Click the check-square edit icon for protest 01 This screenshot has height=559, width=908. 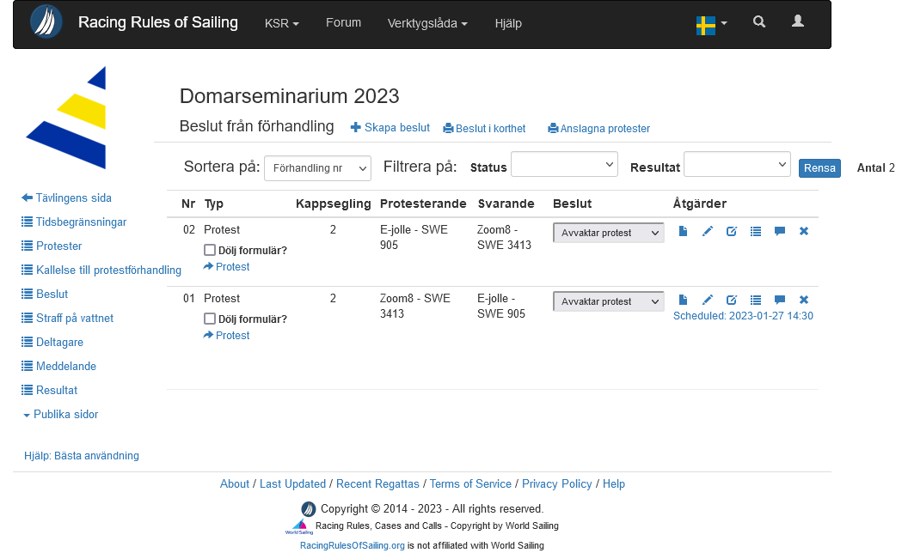click(x=732, y=300)
